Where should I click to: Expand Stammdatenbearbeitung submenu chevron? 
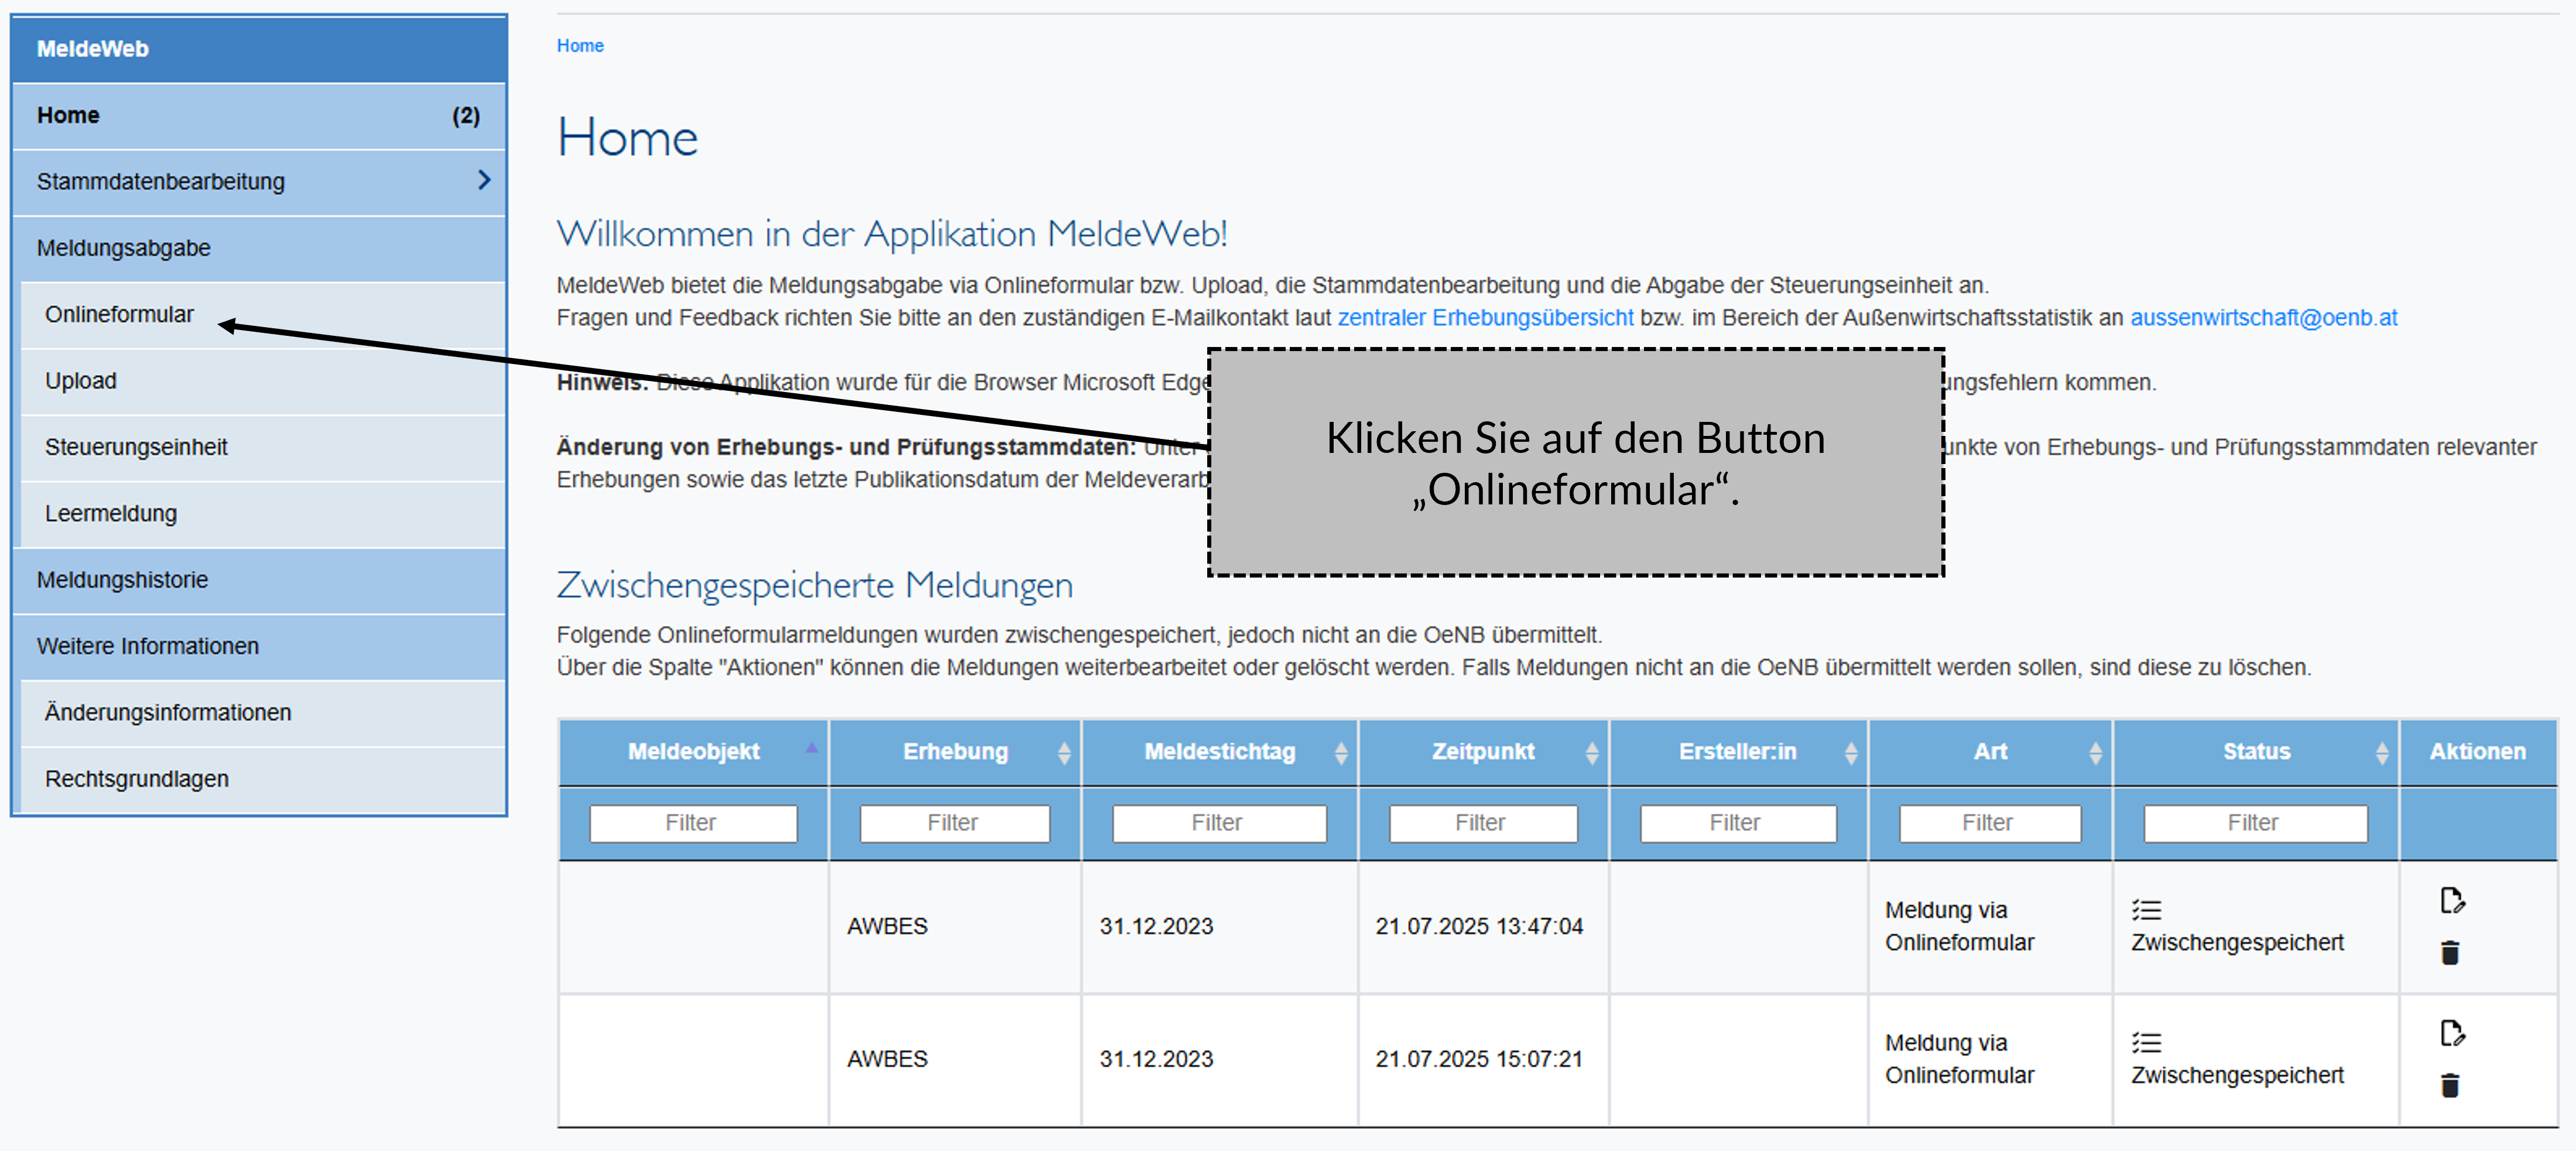point(484,181)
